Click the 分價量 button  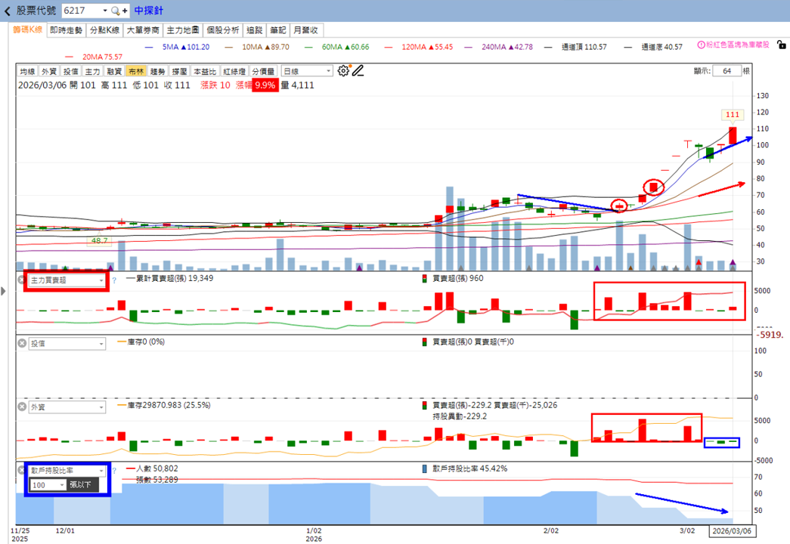pyautogui.click(x=263, y=72)
